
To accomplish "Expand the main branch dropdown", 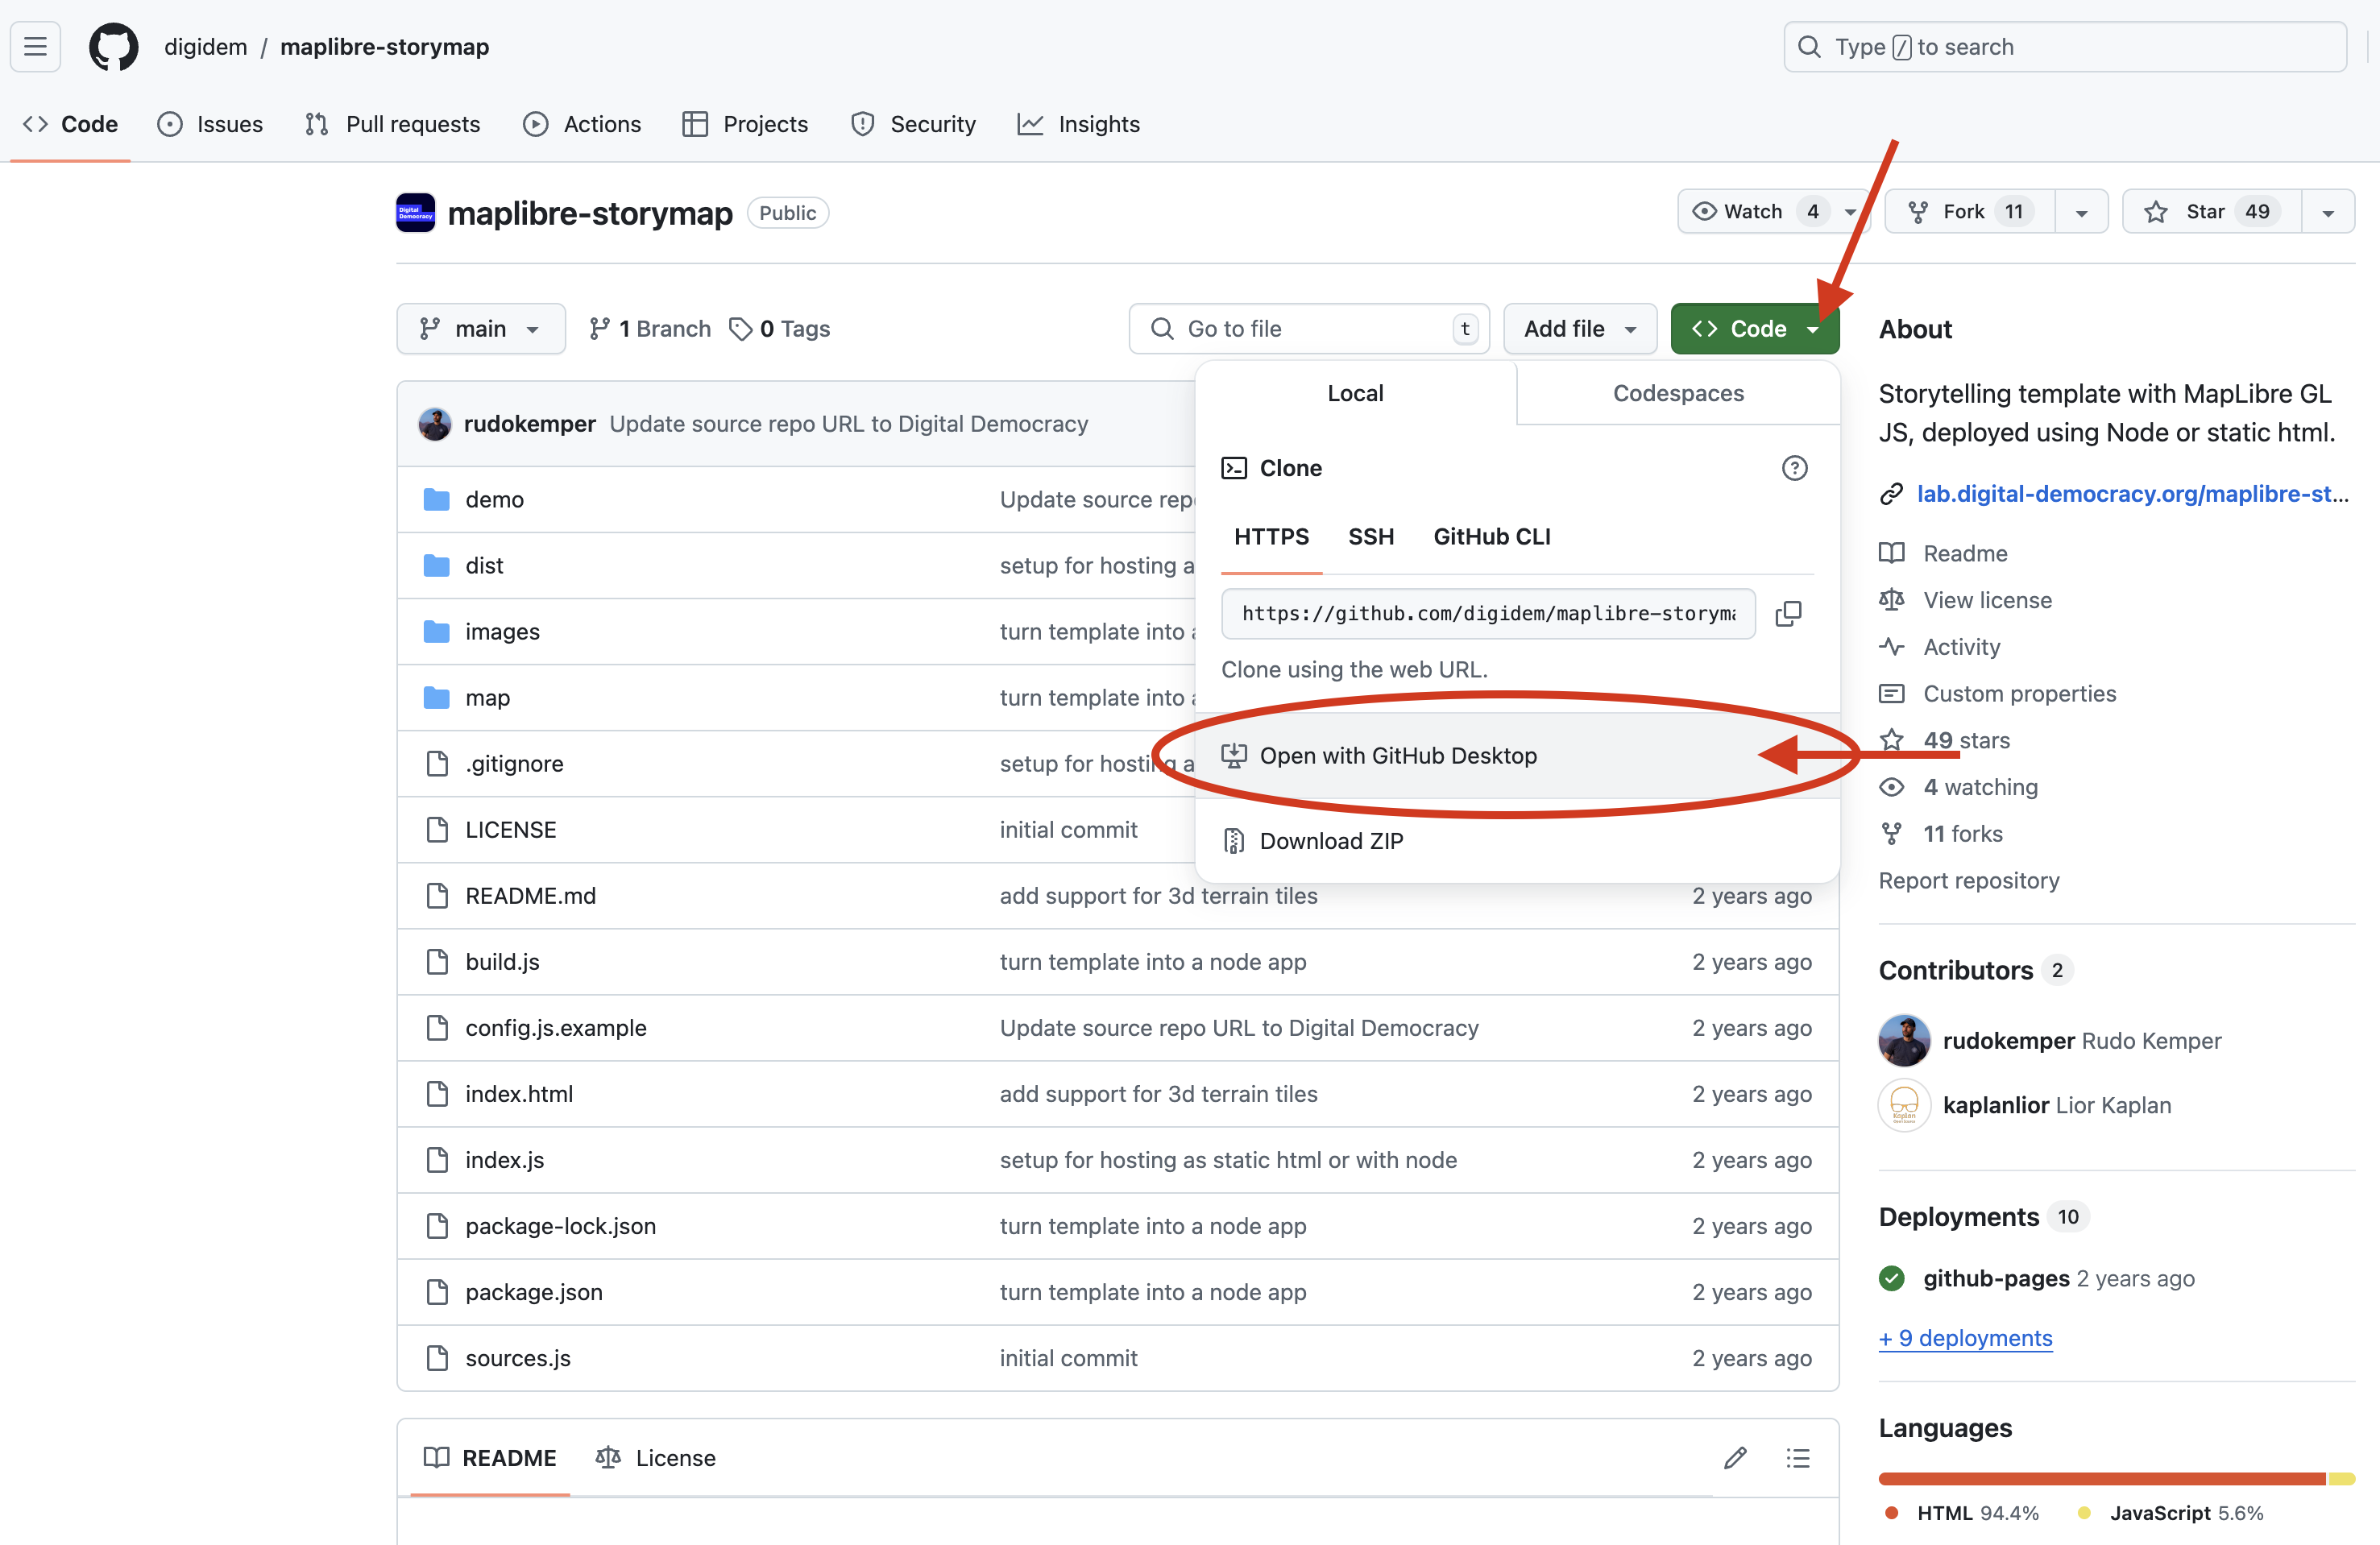I will click(481, 328).
